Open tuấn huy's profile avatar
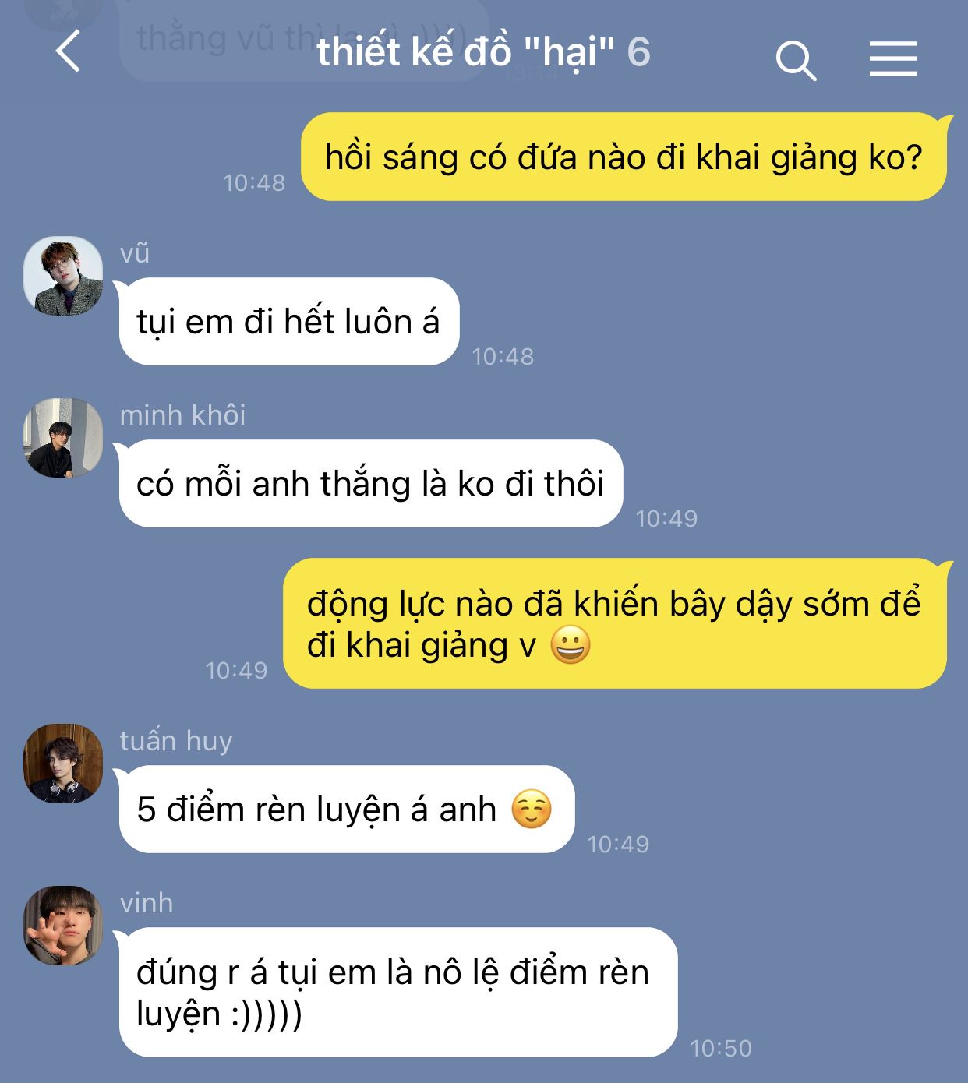Image resolution: width=968 pixels, height=1083 pixels. pyautogui.click(x=63, y=764)
